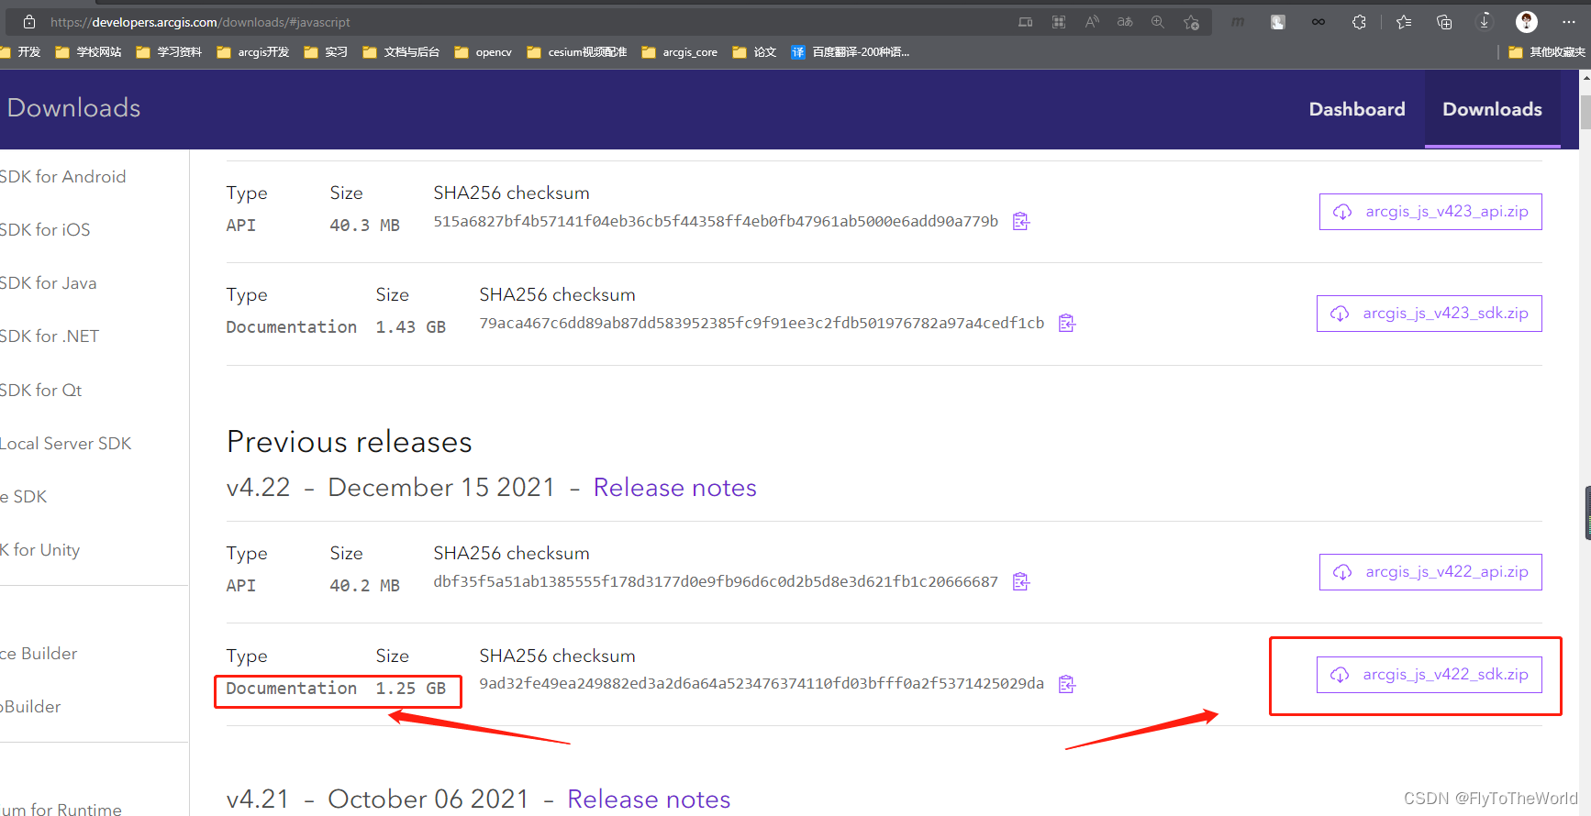Open SDK for Java in sidebar

tap(49, 283)
